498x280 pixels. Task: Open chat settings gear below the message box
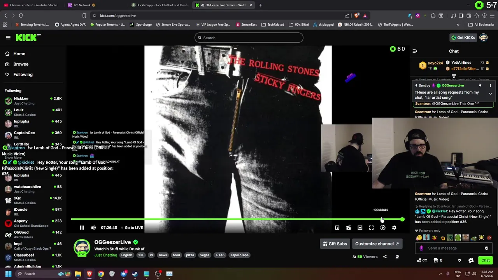[x=459, y=260]
